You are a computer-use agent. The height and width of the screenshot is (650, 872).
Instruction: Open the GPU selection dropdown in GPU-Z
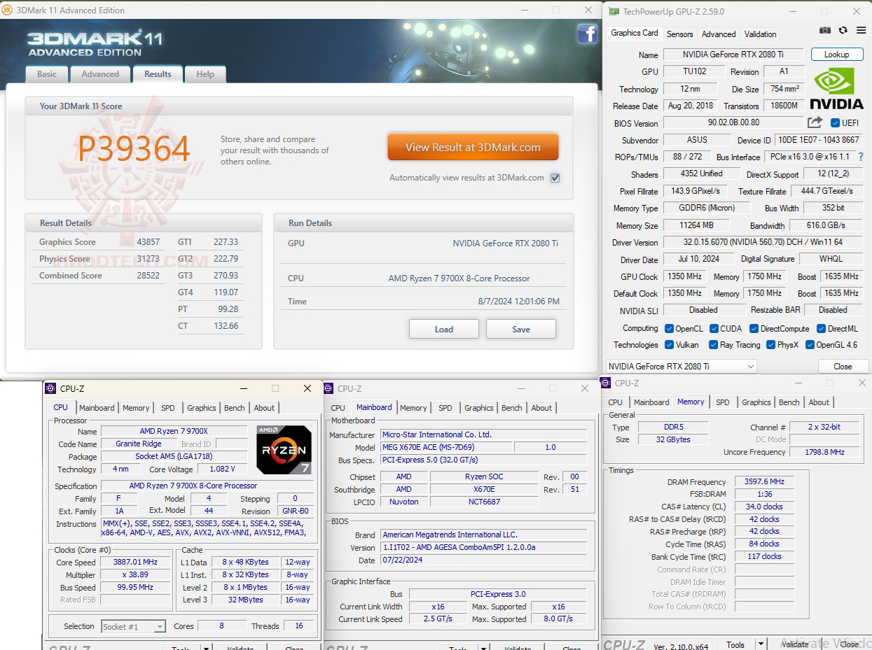click(681, 366)
